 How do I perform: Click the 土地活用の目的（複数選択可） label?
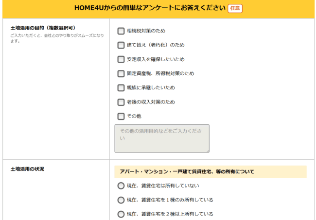tap(43, 28)
